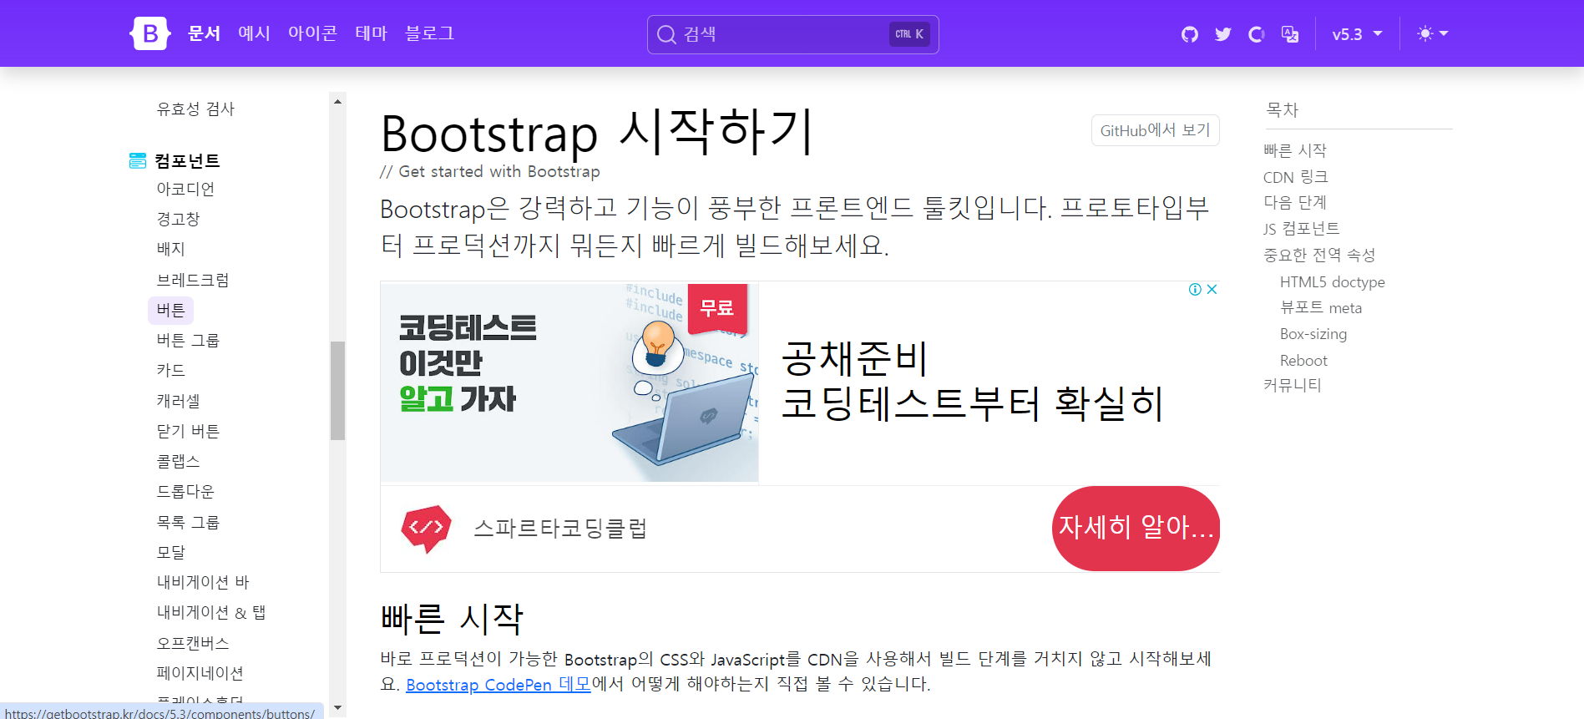Click the translation language icon
The image size is (1584, 719).
[x=1290, y=34]
